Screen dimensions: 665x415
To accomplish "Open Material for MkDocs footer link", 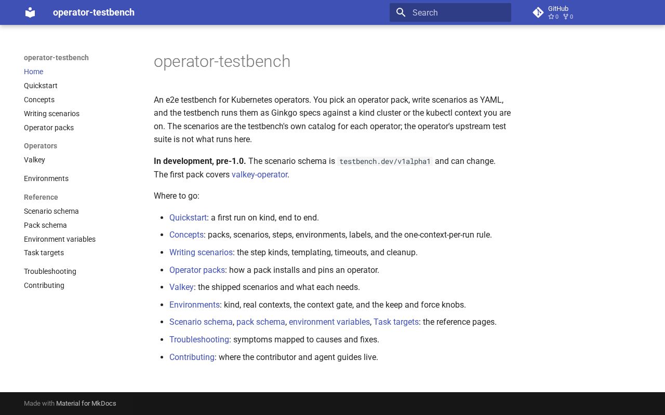I will point(86,403).
